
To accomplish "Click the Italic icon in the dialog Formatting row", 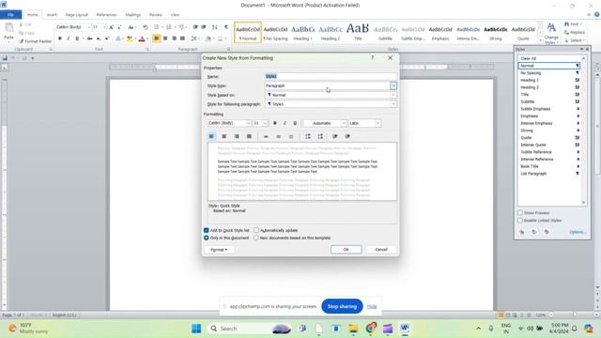I will 285,123.
